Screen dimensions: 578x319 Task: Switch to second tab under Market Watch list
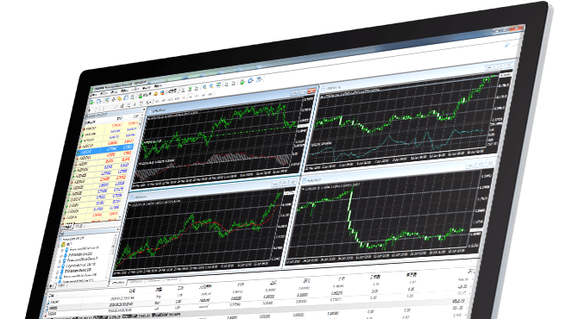79,226
